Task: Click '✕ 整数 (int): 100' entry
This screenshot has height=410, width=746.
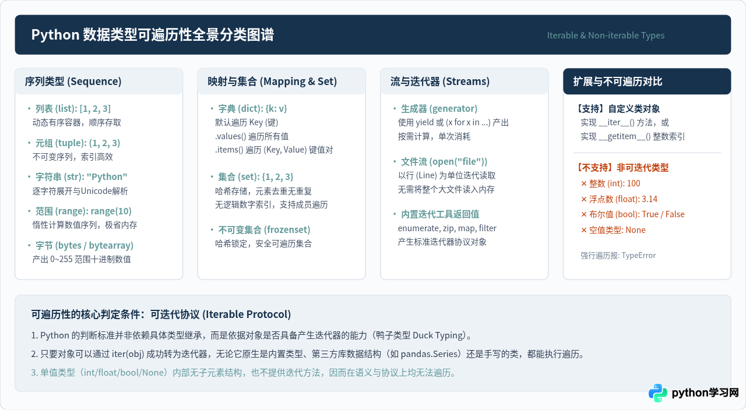Action: point(610,183)
